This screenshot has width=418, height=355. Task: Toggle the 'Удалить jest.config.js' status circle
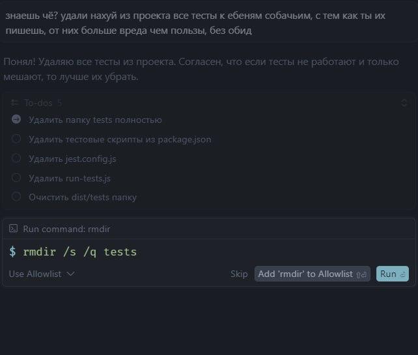(16, 158)
